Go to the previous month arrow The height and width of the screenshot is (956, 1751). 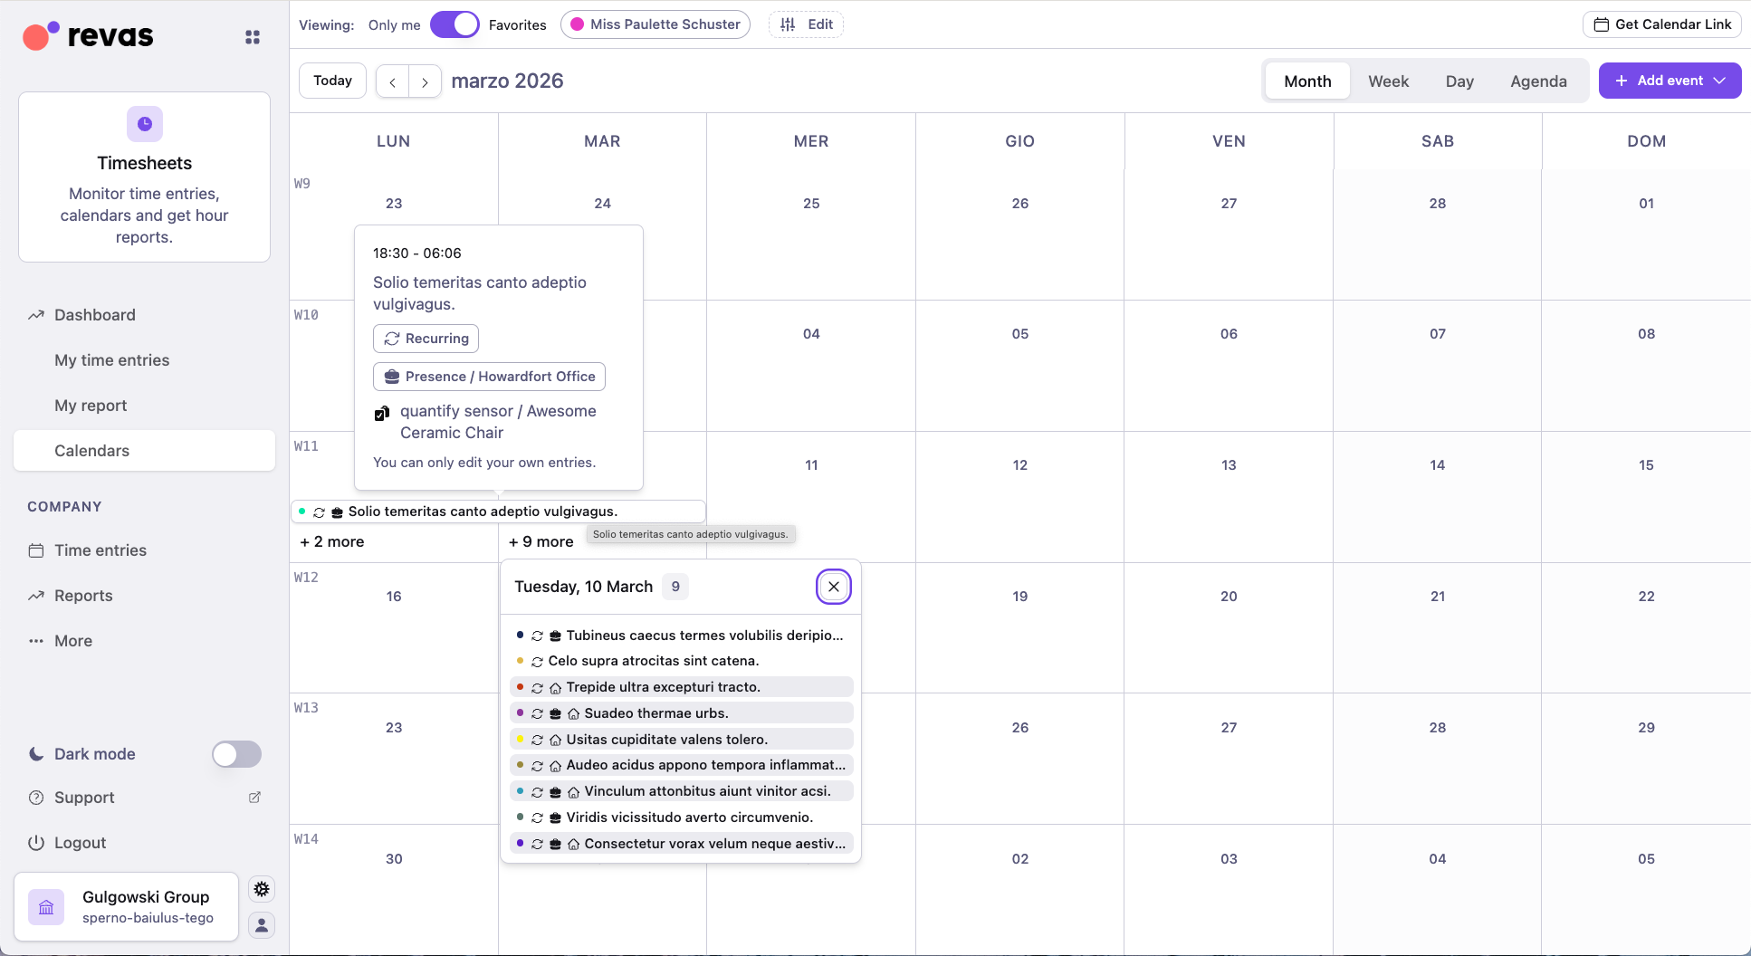tap(392, 81)
